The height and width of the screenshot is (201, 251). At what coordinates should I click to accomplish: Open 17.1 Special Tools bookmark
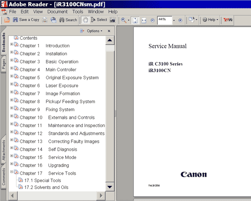[43, 180]
